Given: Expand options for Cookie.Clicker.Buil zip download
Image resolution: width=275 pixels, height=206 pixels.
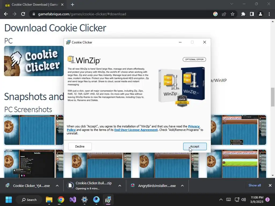Looking at the screenshot, I should 120,186.
